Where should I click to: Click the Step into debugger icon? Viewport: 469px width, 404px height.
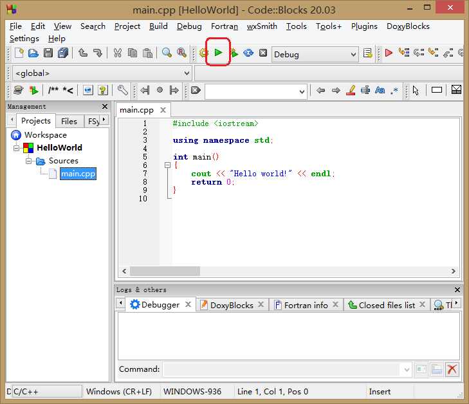click(x=433, y=53)
